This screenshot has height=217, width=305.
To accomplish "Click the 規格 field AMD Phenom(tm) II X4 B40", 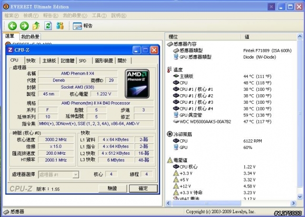I will click(96, 103).
